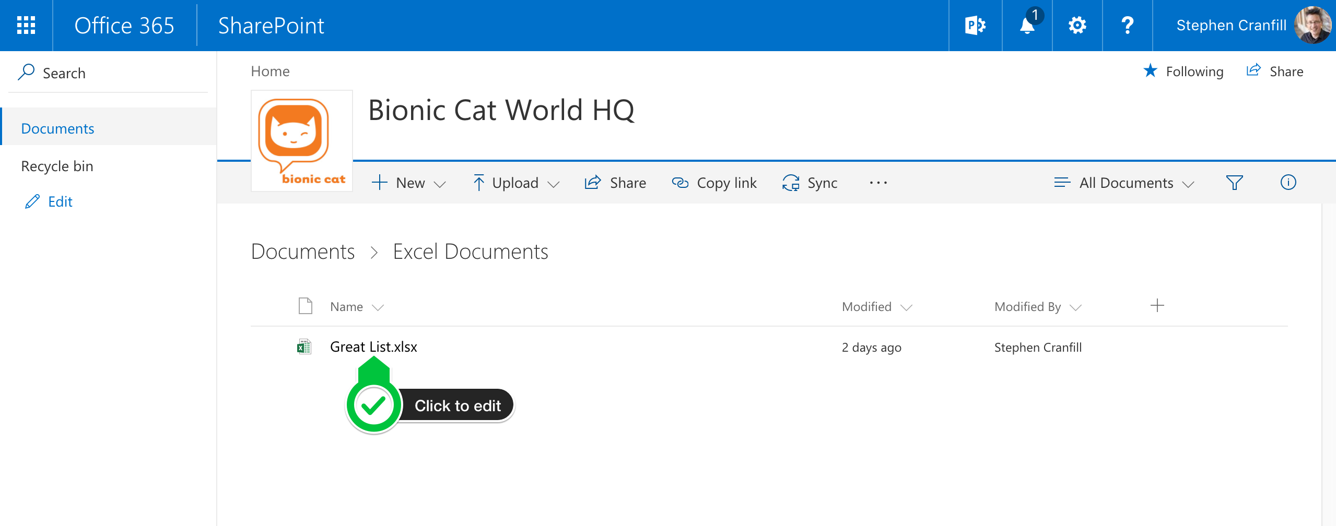Viewport: 1336px width, 526px height.
Task: Open the All Documents view dropdown
Action: click(1124, 183)
